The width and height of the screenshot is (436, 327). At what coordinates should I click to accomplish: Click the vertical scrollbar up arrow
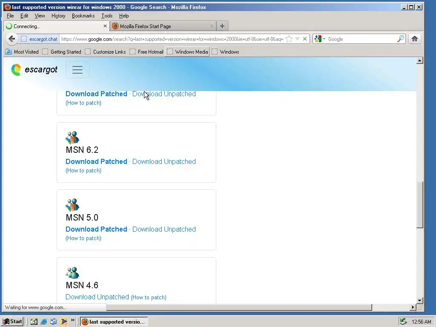pyautogui.click(x=420, y=60)
